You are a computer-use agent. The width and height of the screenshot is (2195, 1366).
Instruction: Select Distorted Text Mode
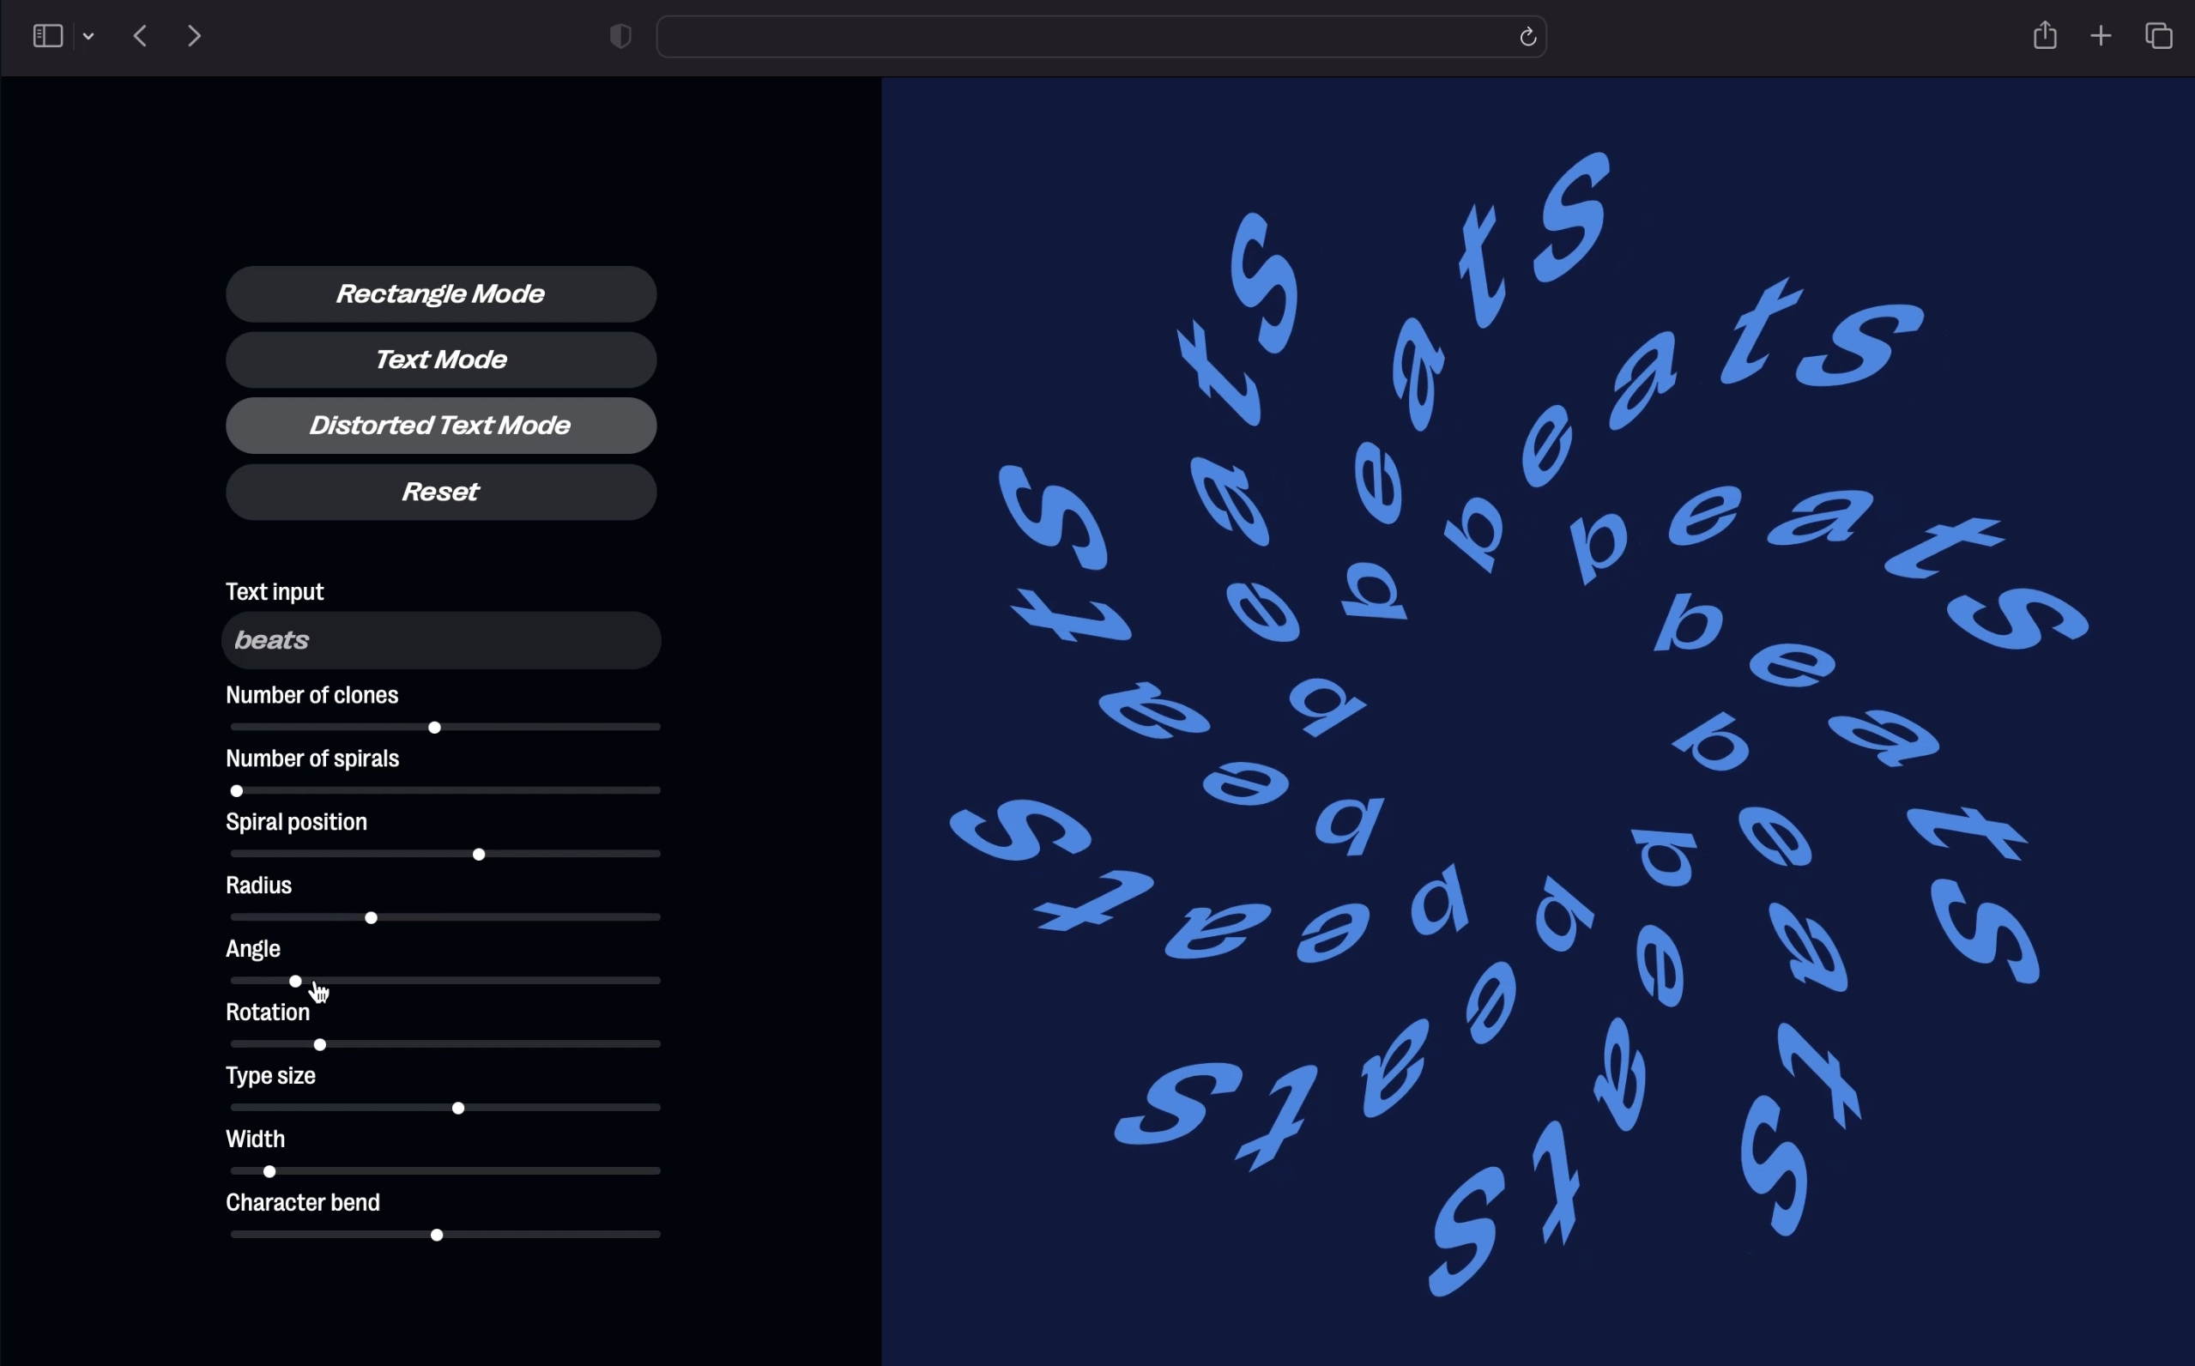coord(441,426)
